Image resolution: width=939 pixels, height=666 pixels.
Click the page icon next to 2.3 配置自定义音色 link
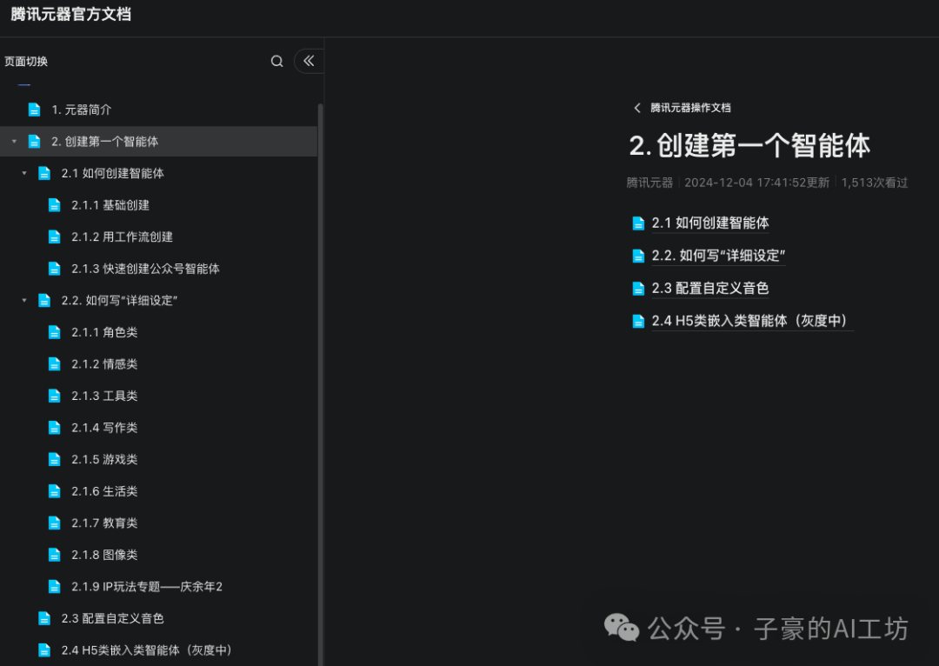point(638,288)
